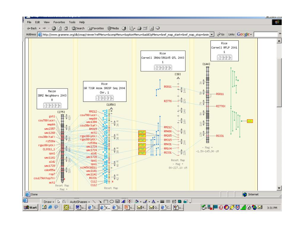This screenshot has height=228, width=304.
Task: Open the Font Color dropdown arrow
Action: [x=158, y=202]
